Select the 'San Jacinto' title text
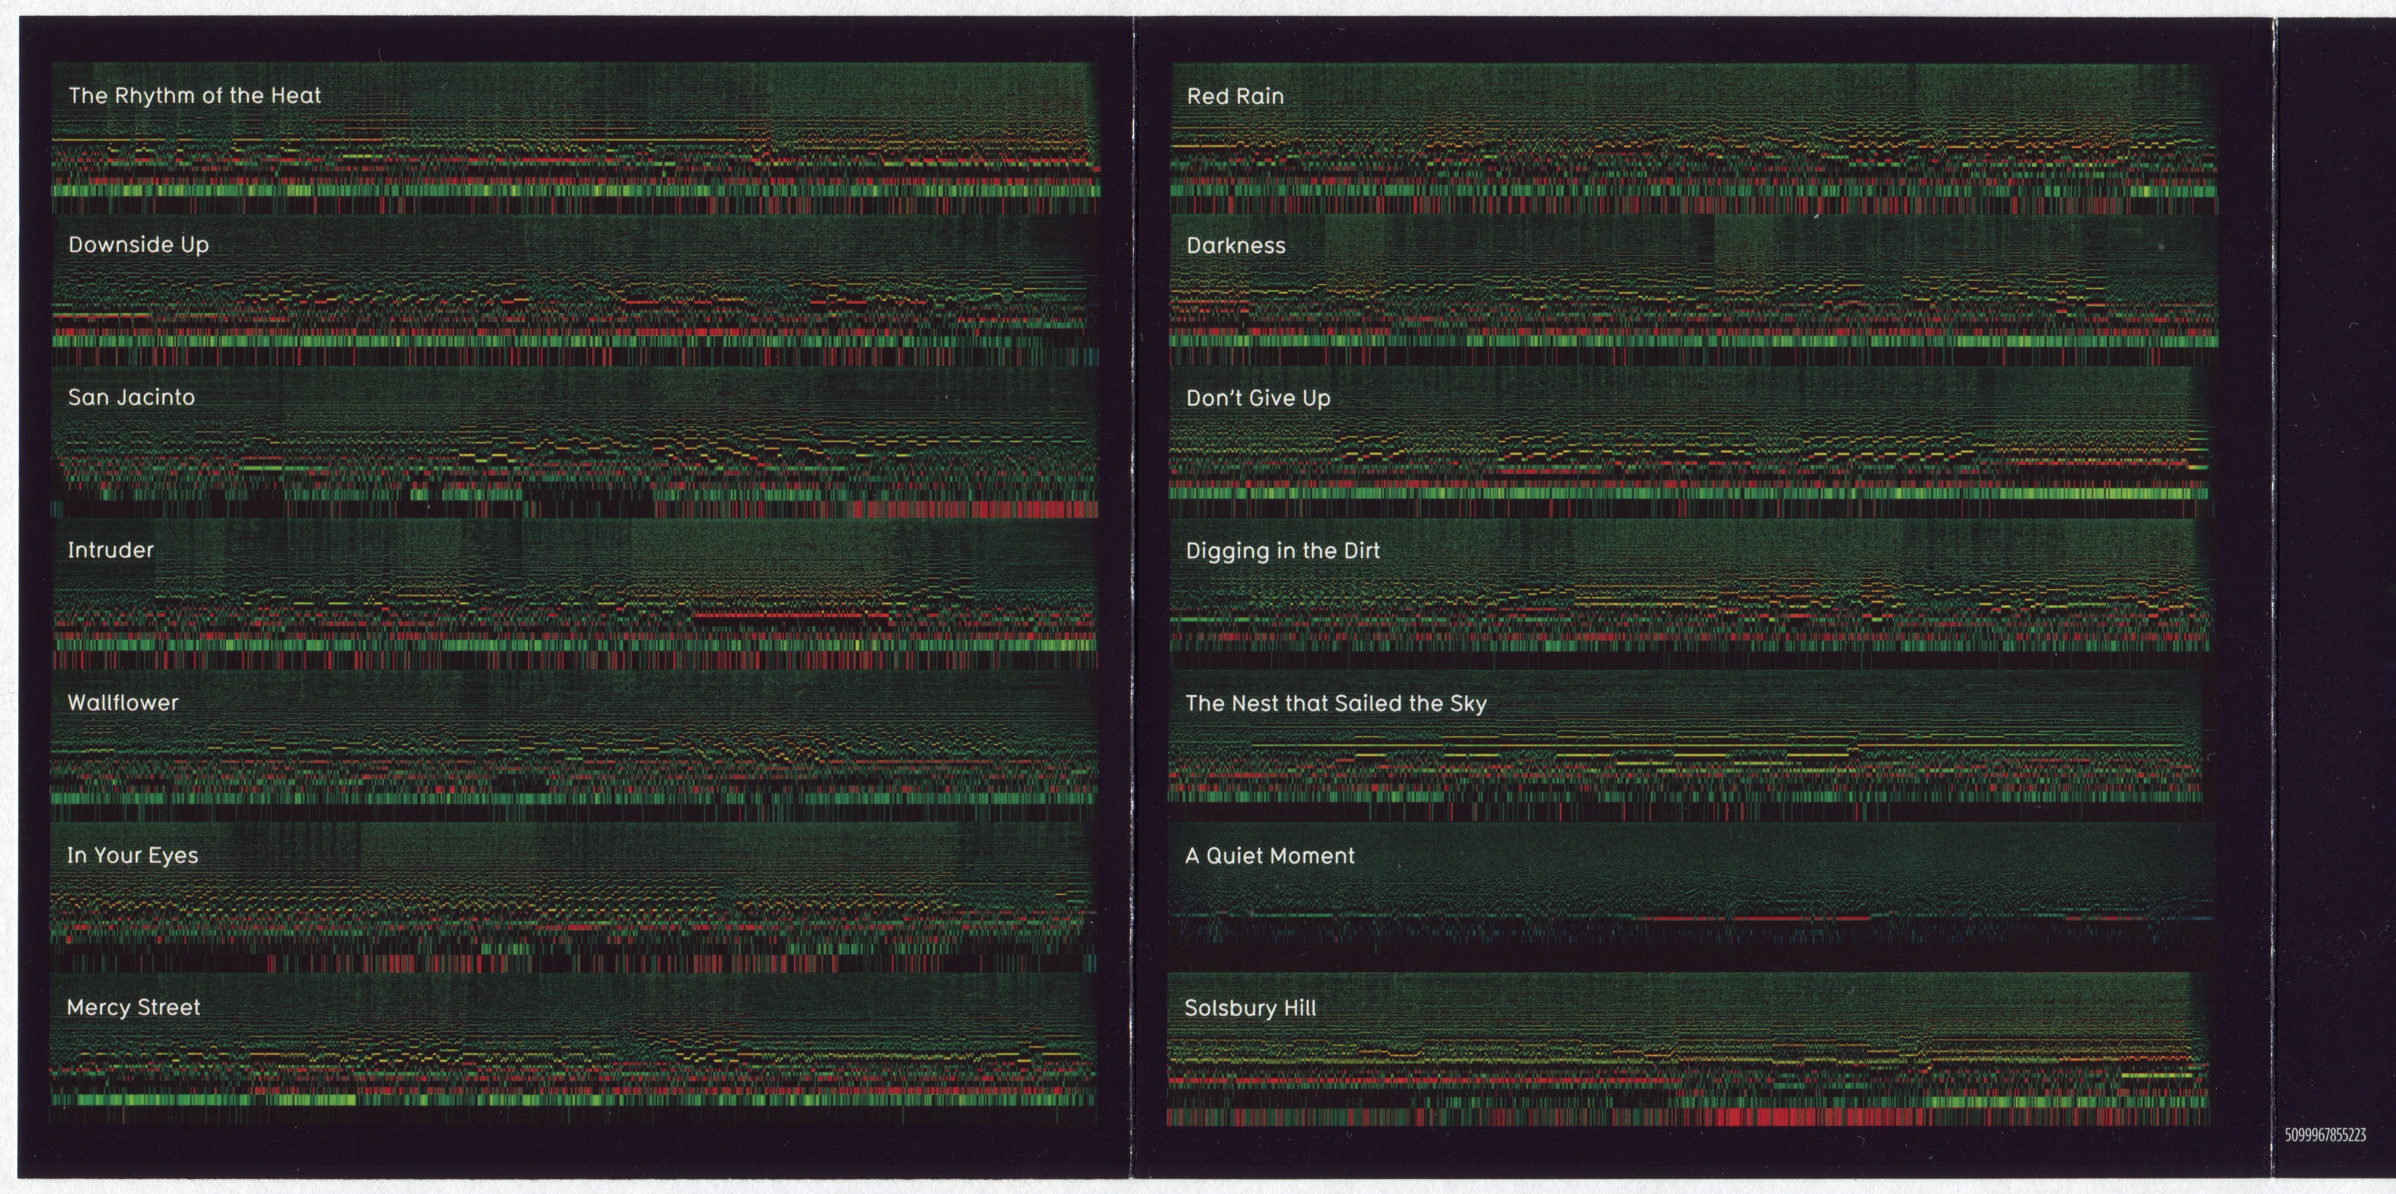Screen dimensions: 2396x1194 [131, 397]
